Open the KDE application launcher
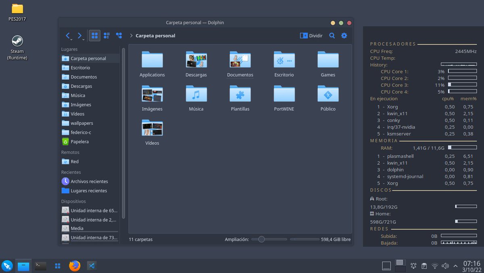 7,266
